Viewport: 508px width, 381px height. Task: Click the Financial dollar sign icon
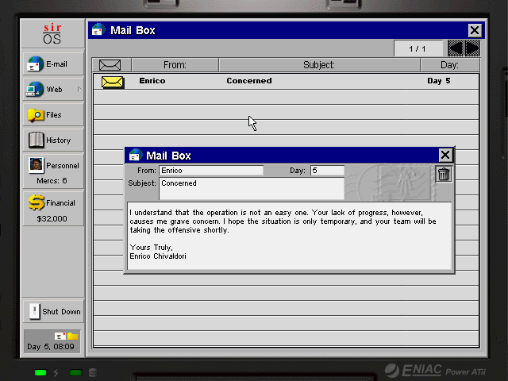pyautogui.click(x=37, y=202)
